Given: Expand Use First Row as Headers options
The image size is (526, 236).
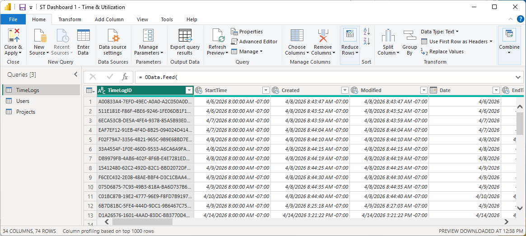Looking at the screenshot, I should click(x=491, y=42).
